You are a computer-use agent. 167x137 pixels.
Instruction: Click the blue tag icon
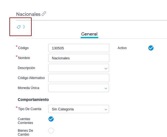19,27
